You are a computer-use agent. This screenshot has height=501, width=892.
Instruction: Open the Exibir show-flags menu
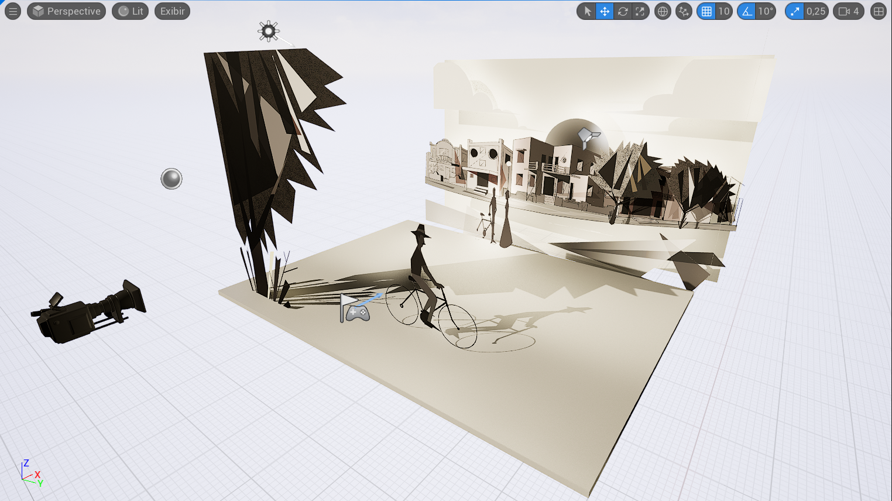(x=172, y=11)
